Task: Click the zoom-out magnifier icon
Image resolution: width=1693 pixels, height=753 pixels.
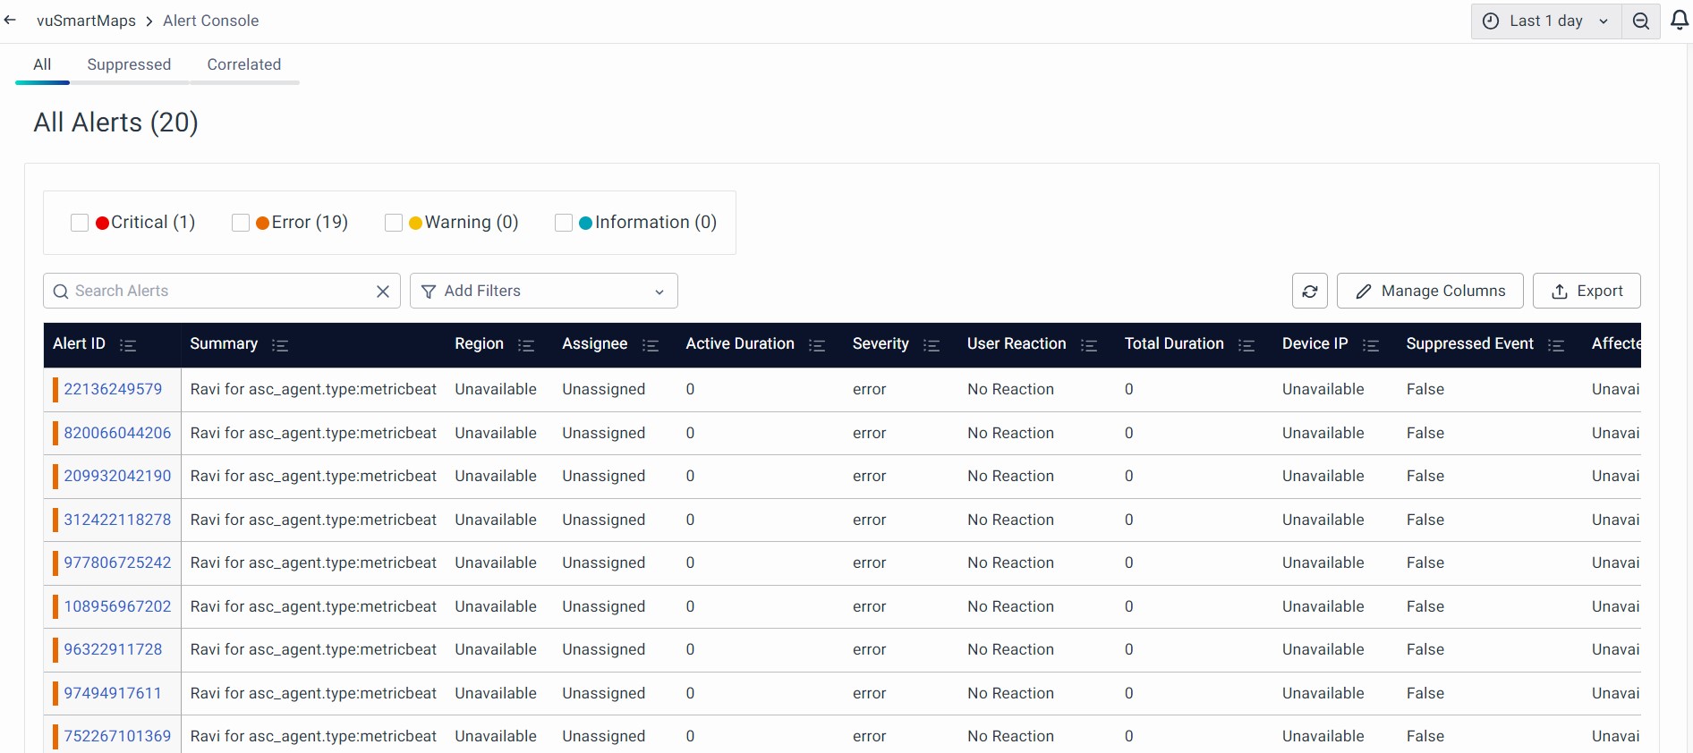Action: tap(1640, 21)
